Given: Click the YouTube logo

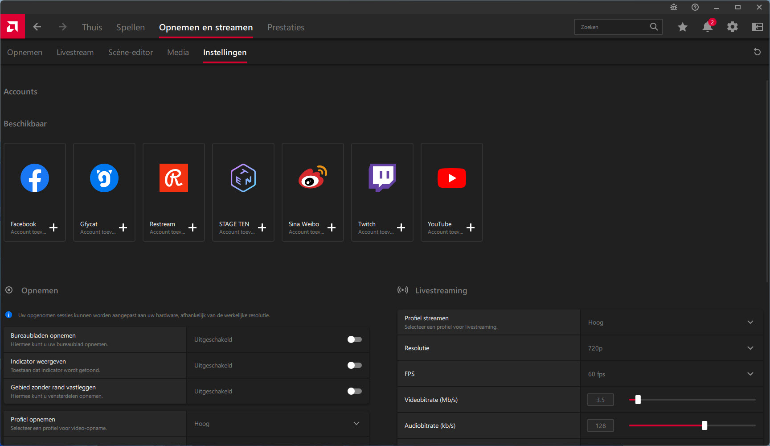Looking at the screenshot, I should (x=452, y=178).
